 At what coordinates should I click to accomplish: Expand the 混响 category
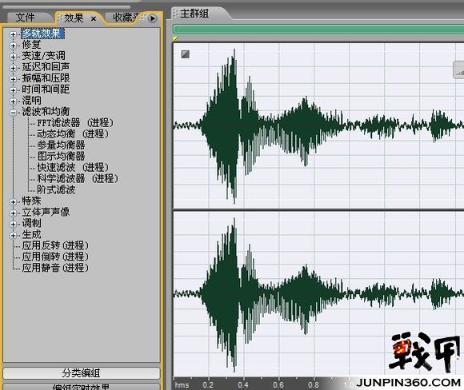pos(13,101)
